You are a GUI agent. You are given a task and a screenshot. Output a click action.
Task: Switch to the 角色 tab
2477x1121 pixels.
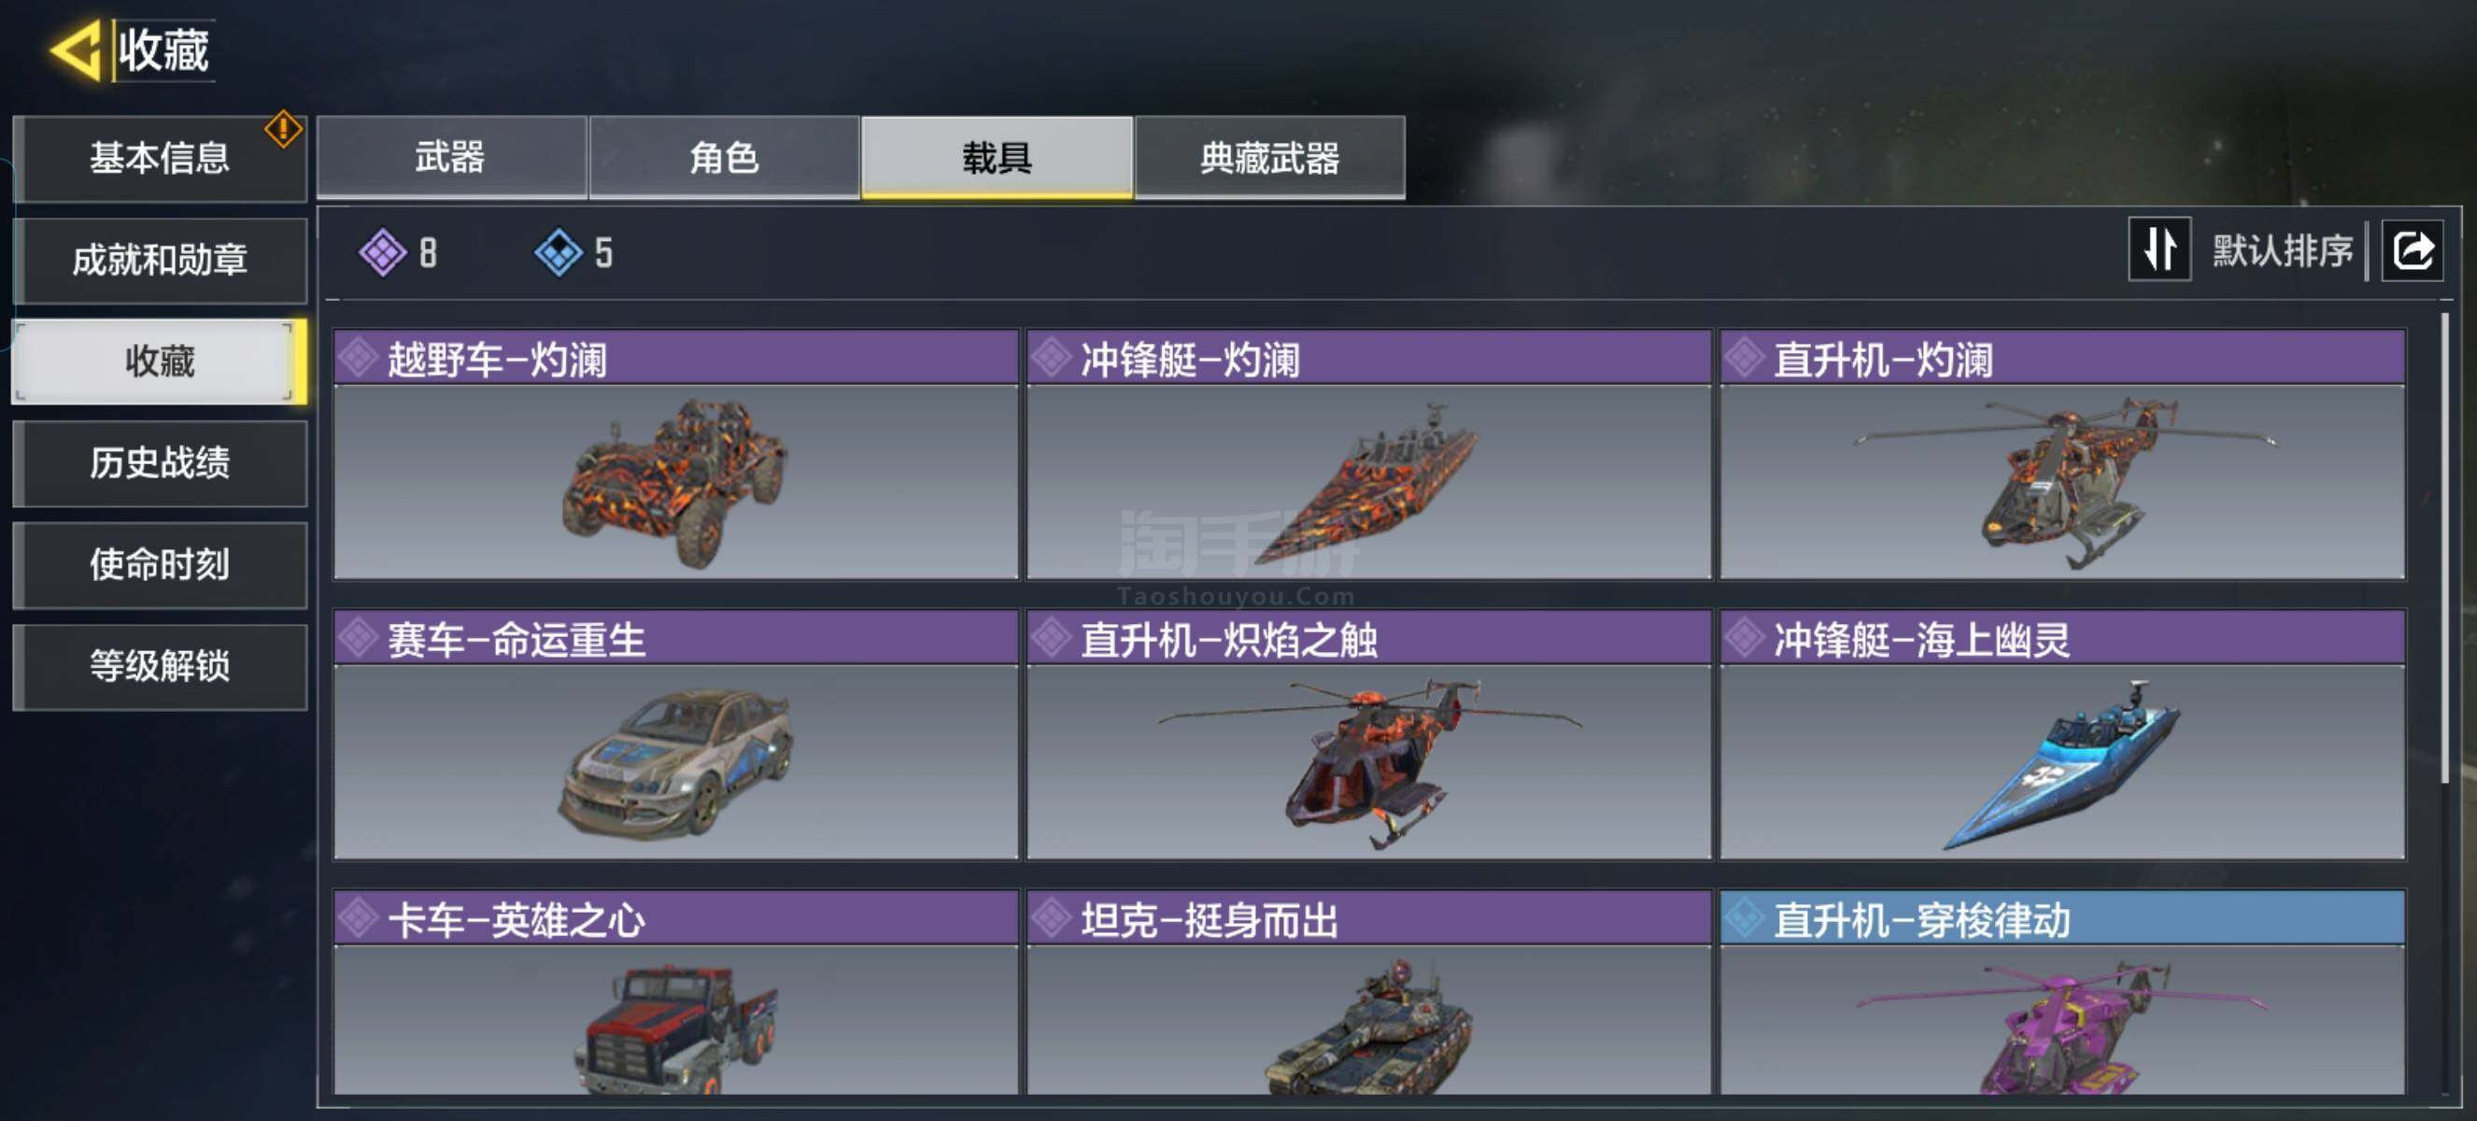click(724, 158)
